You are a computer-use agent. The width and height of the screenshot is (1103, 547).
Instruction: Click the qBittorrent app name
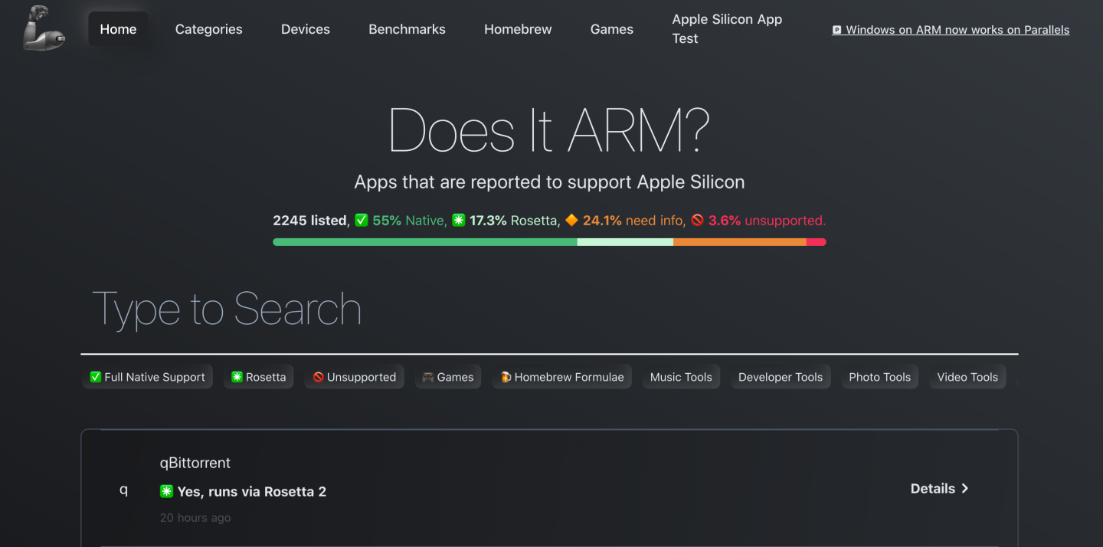click(x=195, y=463)
